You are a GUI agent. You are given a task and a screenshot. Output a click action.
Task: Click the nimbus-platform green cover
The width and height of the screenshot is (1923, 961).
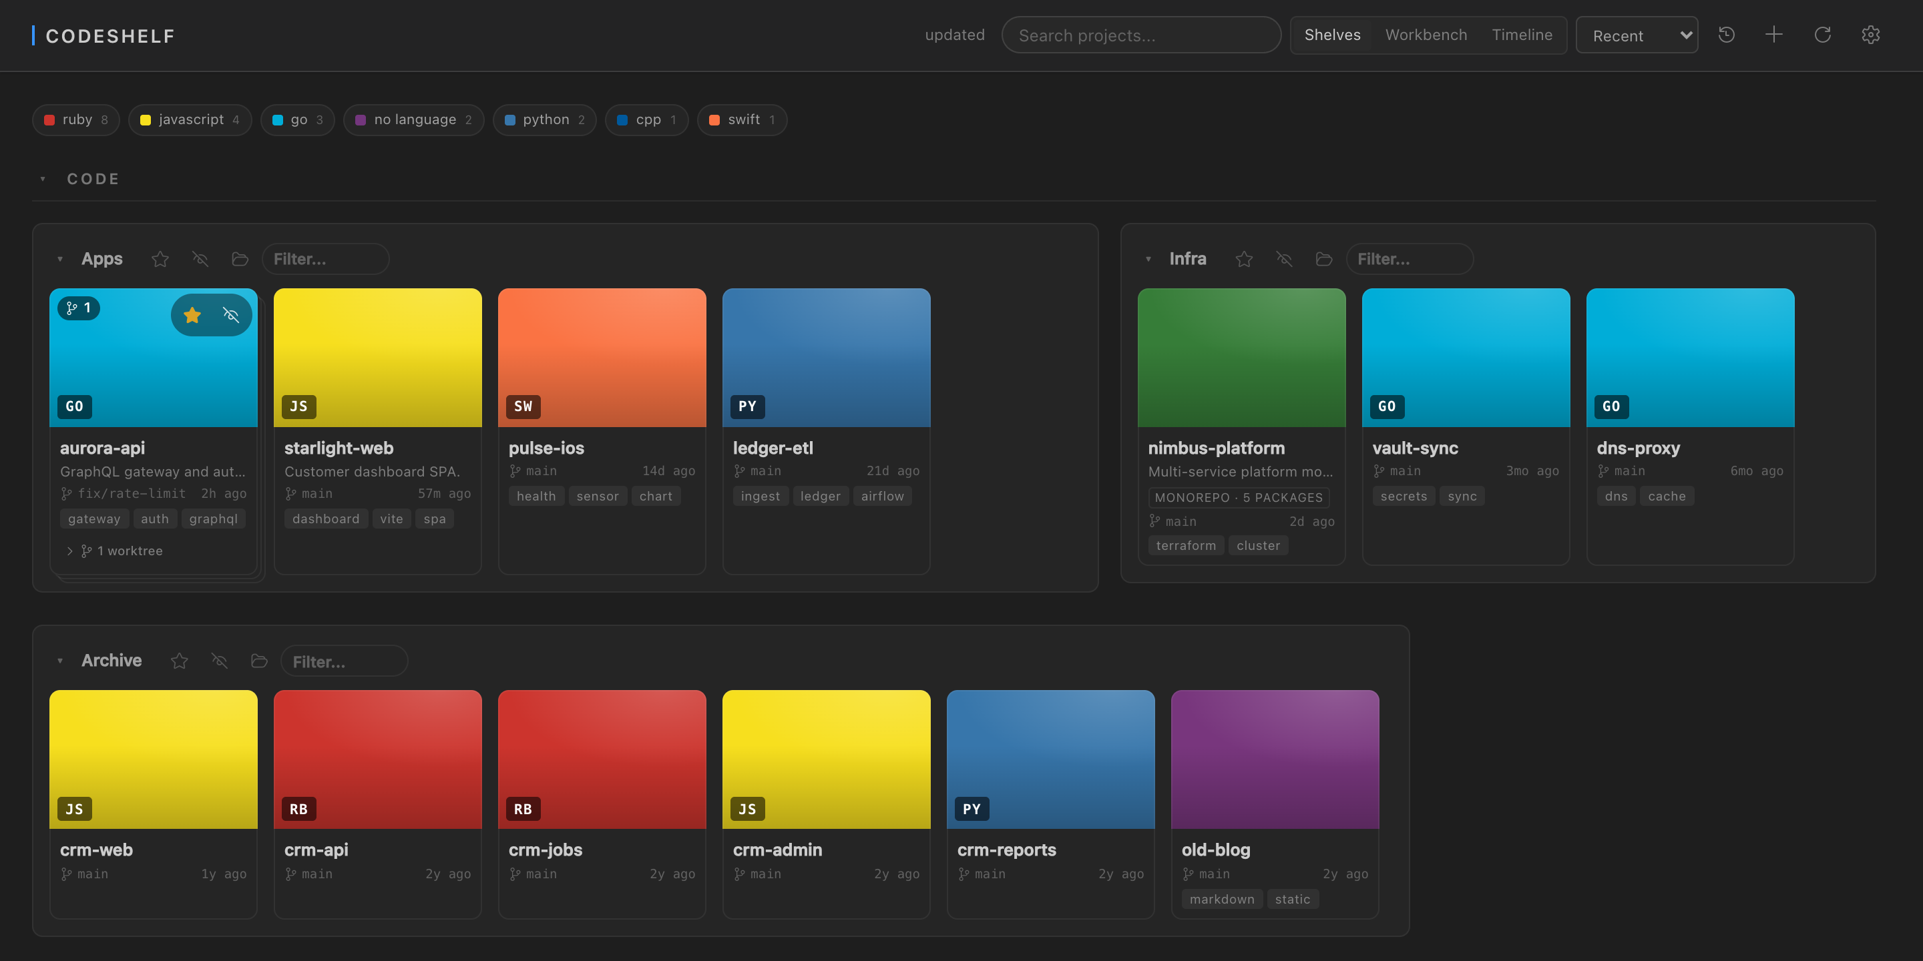[x=1241, y=358]
